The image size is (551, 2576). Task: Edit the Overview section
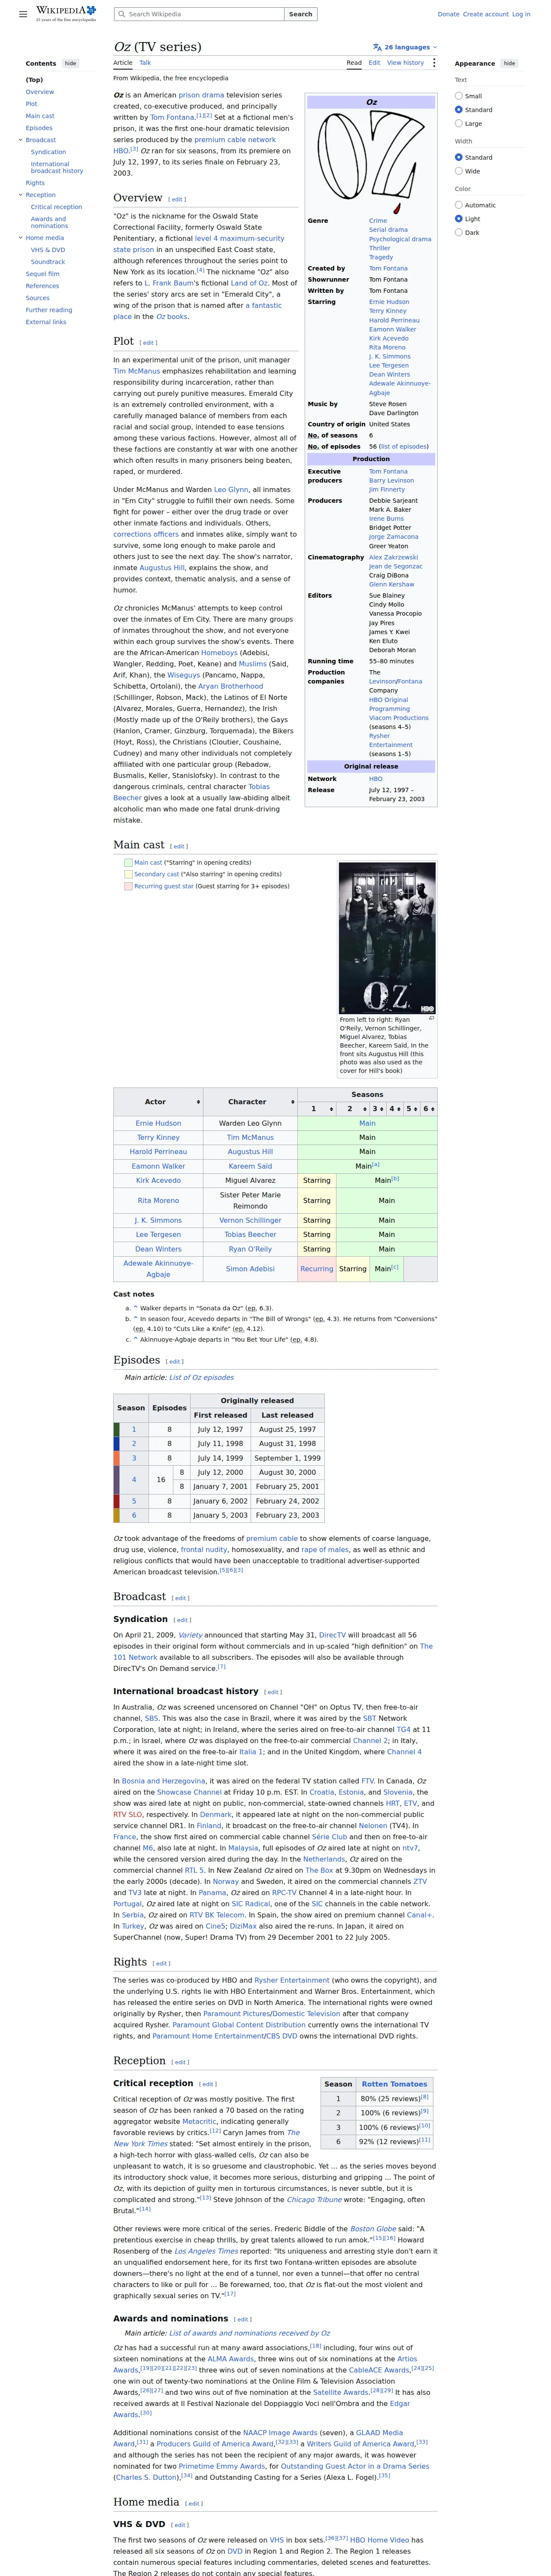[177, 199]
